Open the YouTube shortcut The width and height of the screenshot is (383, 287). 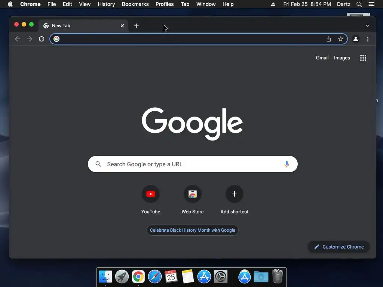(x=151, y=200)
